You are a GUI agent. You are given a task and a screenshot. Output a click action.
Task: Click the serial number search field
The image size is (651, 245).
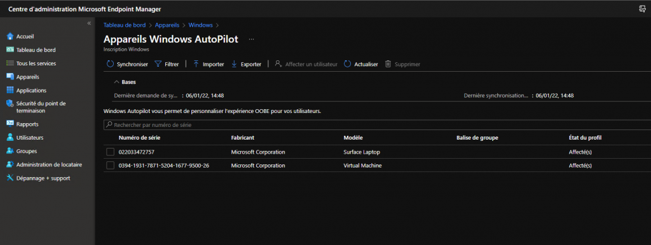click(377, 125)
